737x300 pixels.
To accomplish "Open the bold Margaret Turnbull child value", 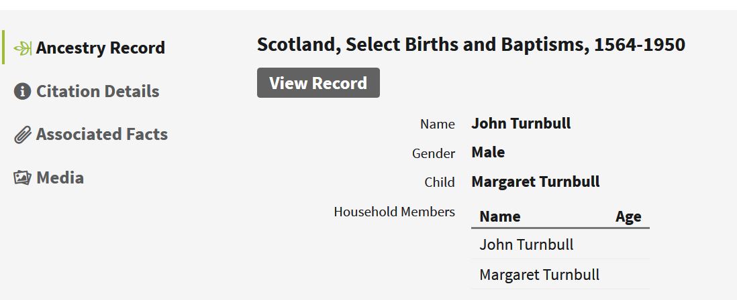I will coord(535,181).
